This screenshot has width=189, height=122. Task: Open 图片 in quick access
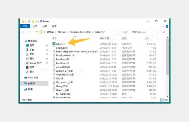pyautogui.click(x=30, y=59)
